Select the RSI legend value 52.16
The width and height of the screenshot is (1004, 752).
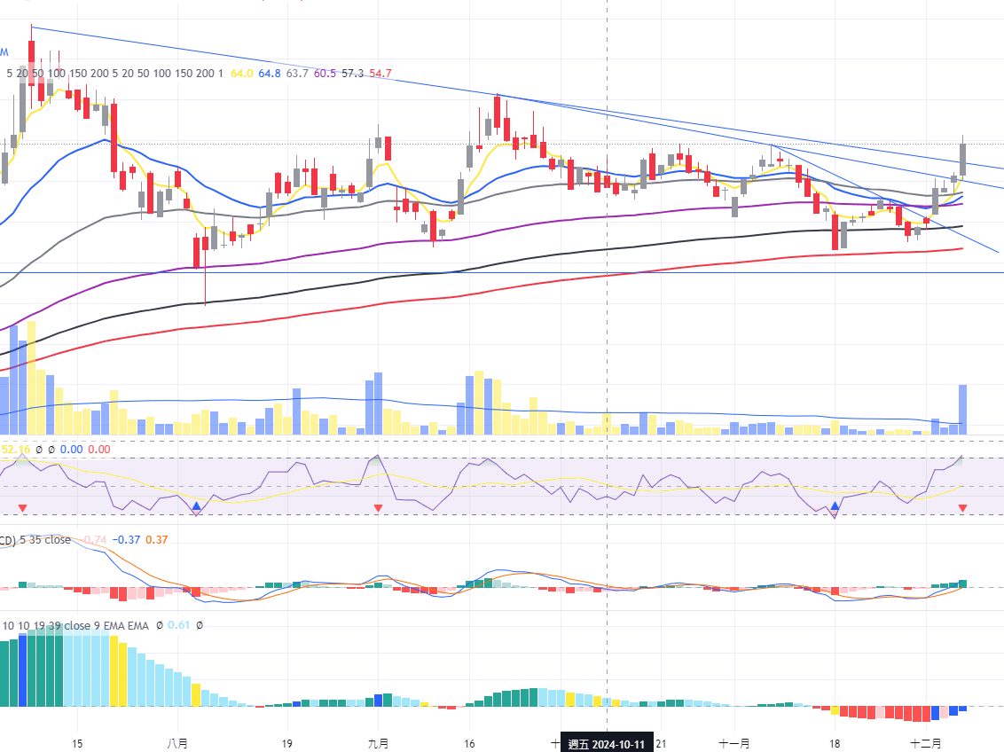point(15,450)
